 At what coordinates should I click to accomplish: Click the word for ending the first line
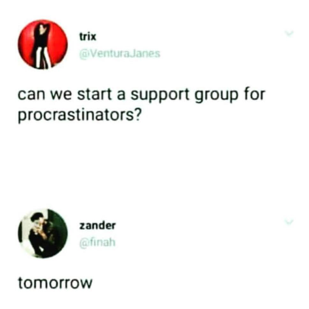(255, 94)
